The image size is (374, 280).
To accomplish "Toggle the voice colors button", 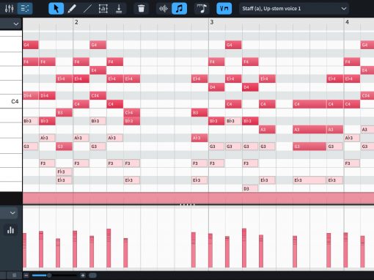I will (x=224, y=9).
